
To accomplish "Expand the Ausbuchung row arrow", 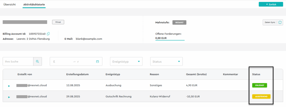I will point(9,86).
